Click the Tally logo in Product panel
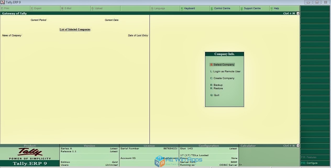This screenshot has height=168, width=331. tap(30, 152)
